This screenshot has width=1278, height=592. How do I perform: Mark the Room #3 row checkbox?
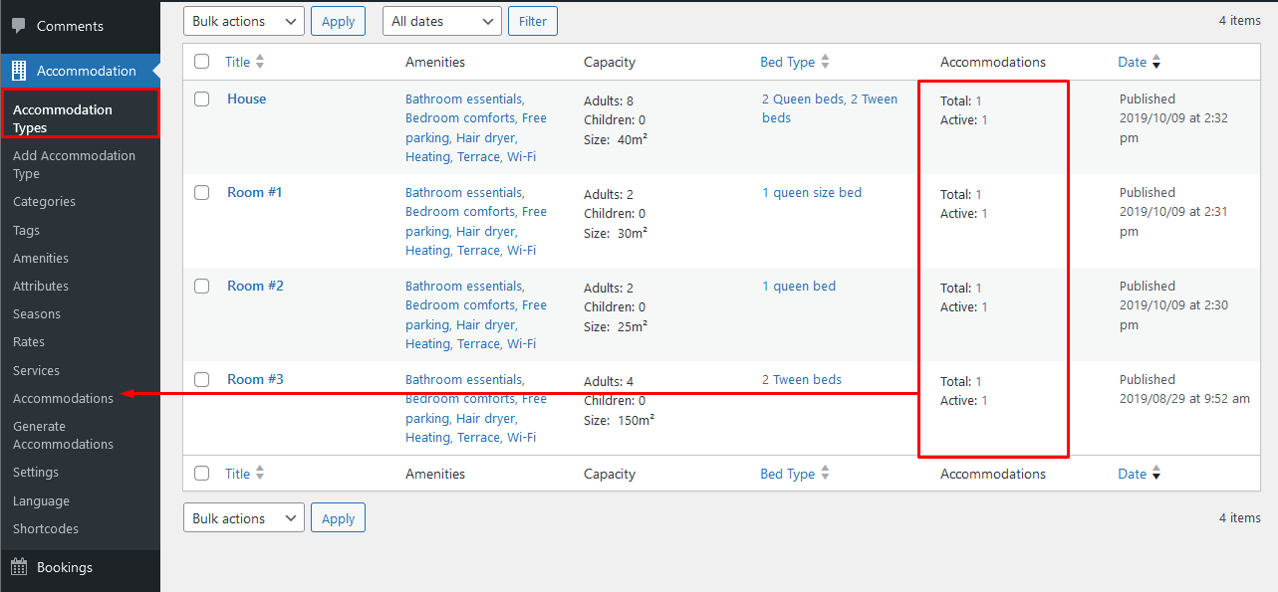pos(202,379)
